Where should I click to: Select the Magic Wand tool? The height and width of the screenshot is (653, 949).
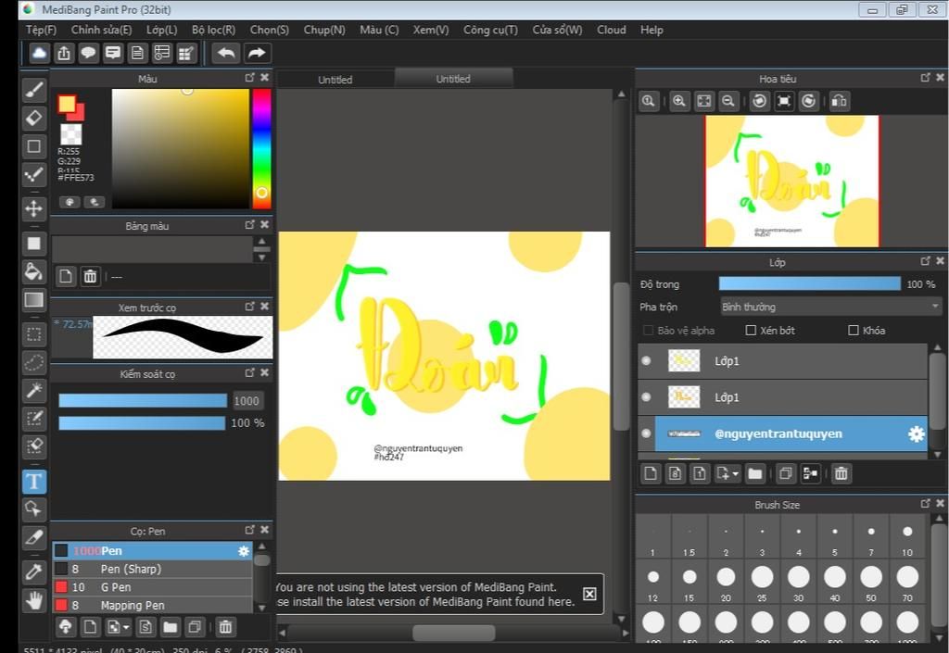point(34,391)
